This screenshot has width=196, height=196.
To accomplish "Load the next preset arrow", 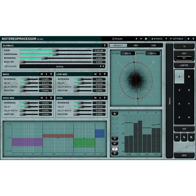I will pyautogui.click(x=141, y=39).
